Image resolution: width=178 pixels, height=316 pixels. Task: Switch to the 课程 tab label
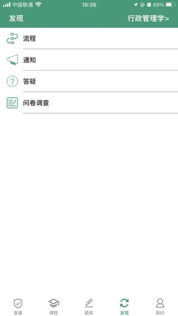[x=53, y=313]
